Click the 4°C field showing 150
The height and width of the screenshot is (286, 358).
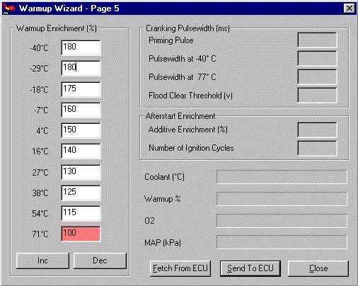[81, 130]
